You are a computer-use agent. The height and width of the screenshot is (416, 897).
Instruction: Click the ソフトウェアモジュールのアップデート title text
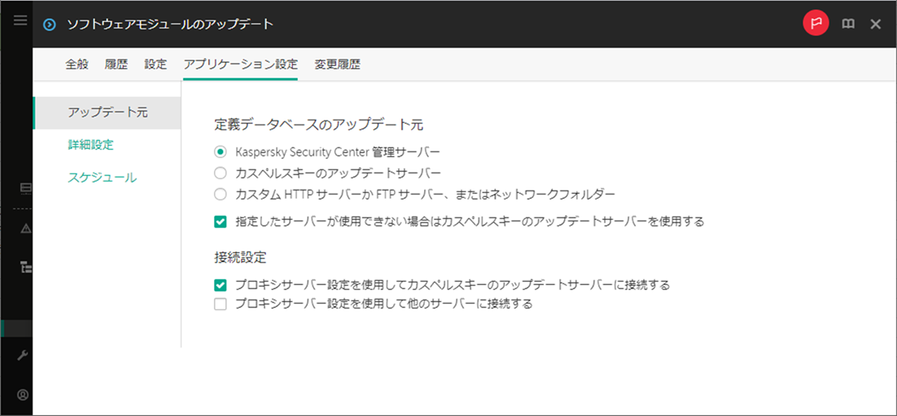coord(170,24)
